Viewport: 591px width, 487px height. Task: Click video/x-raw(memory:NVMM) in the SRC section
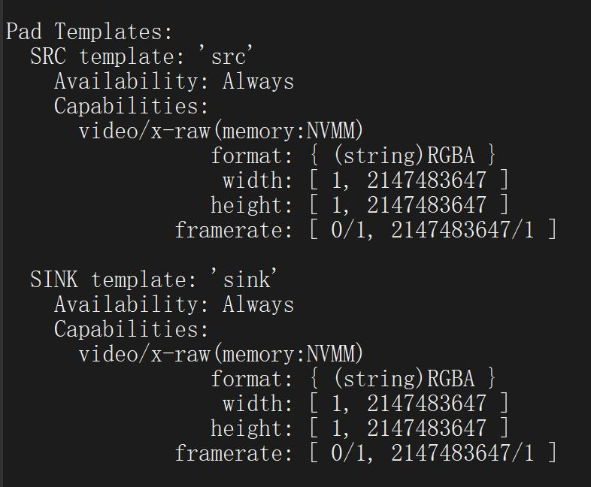click(x=221, y=132)
